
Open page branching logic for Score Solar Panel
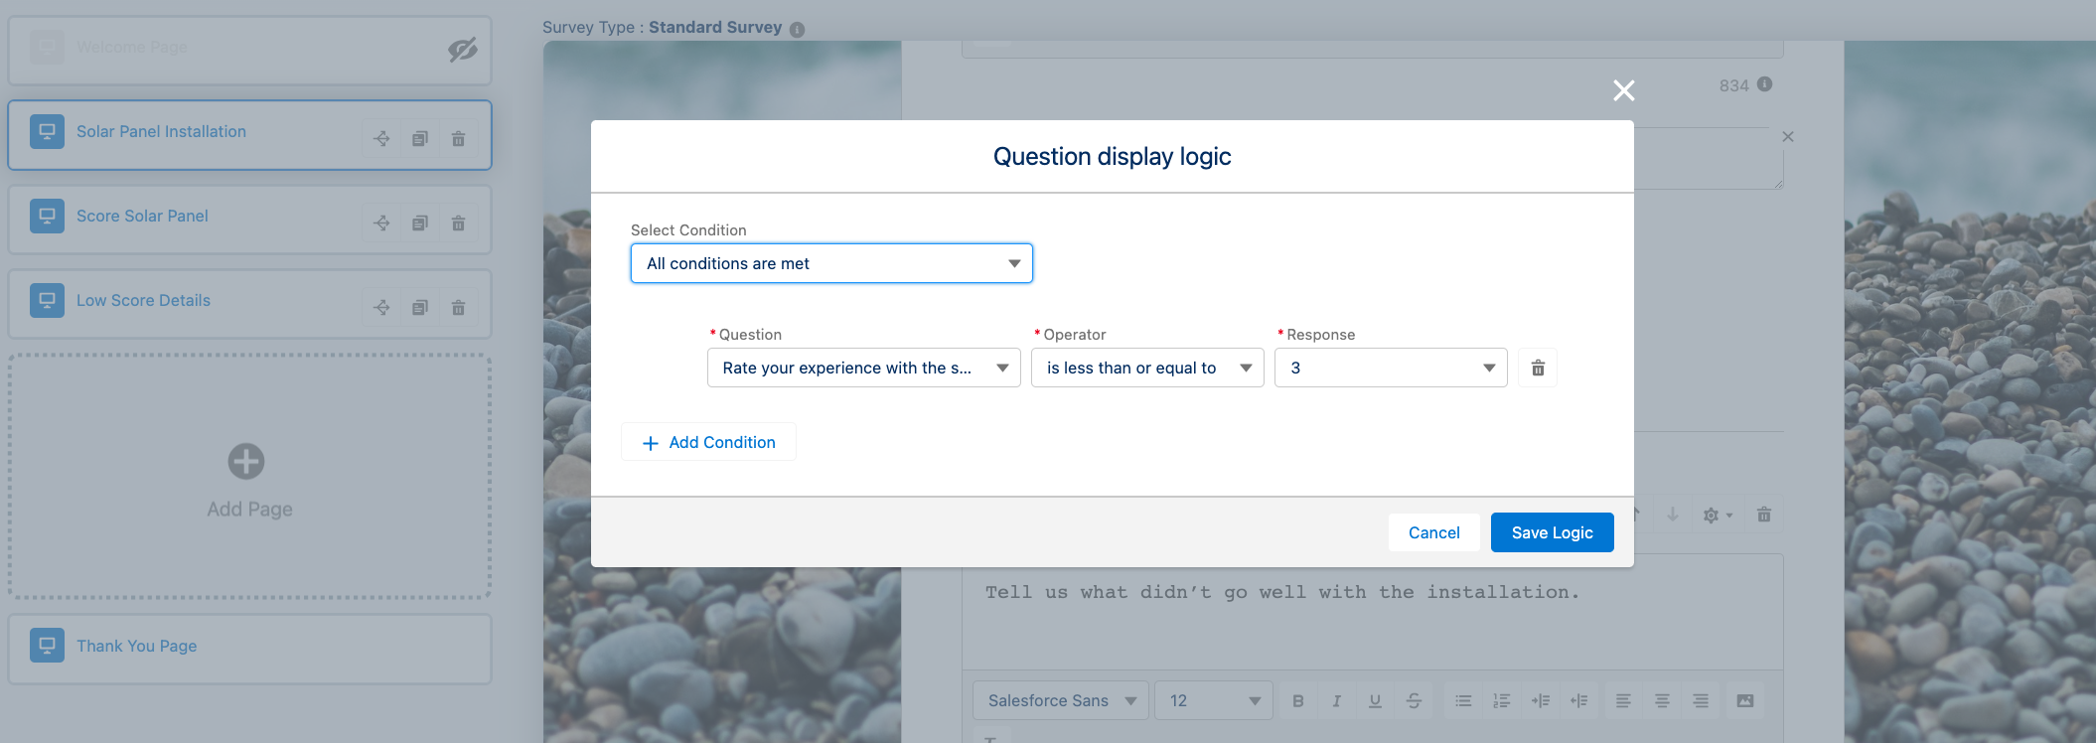(381, 223)
